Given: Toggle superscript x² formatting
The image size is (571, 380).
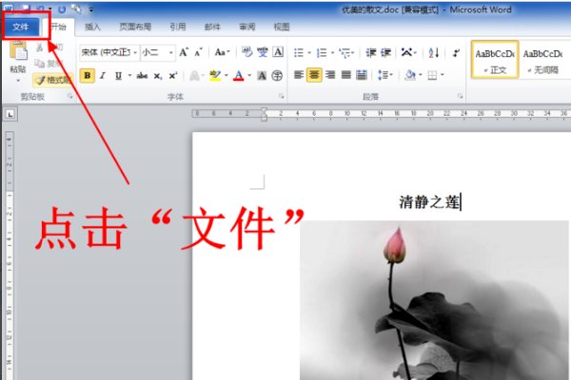Looking at the screenshot, I should 172,76.
